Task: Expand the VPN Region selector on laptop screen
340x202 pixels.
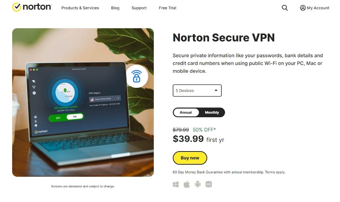Action: (x=105, y=99)
